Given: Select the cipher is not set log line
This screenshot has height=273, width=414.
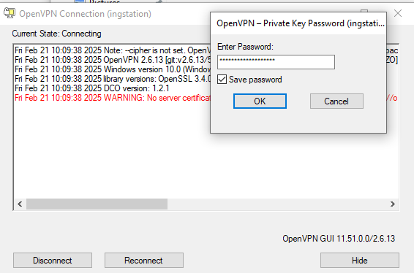Looking at the screenshot, I should click(x=113, y=50).
